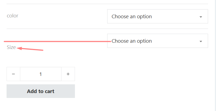Click the color attribute label
Screen dimensions: 216x111
point(13,16)
